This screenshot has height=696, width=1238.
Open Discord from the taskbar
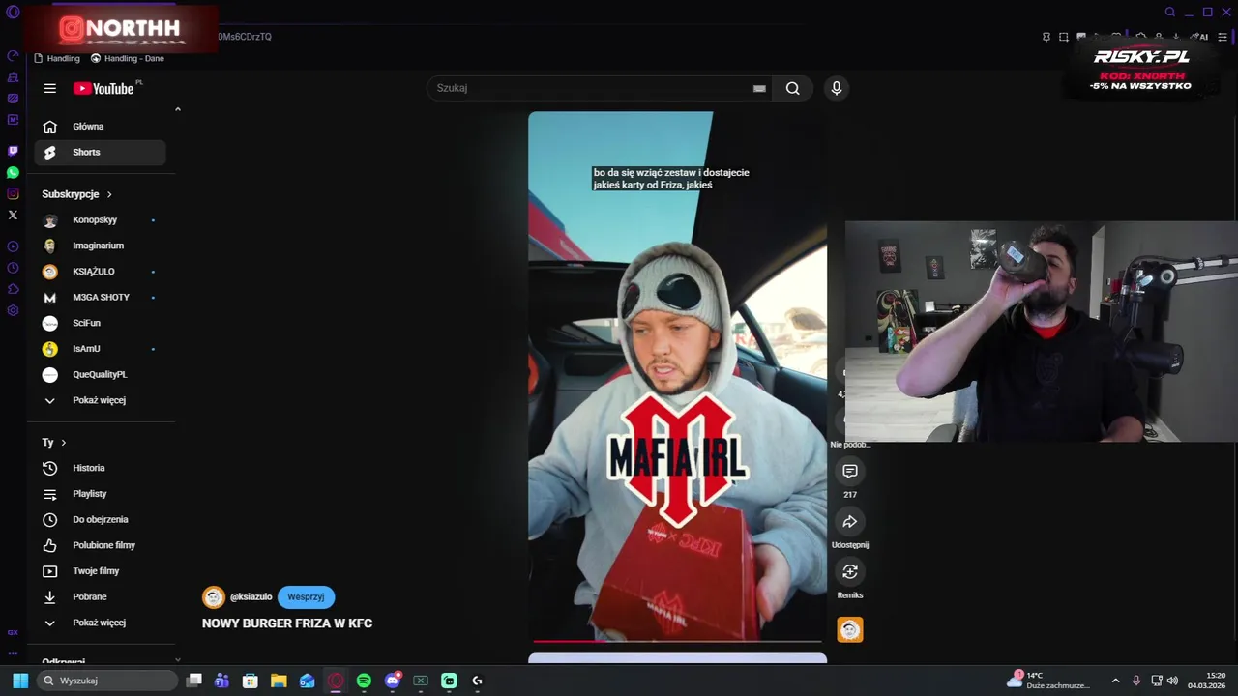coord(393,681)
